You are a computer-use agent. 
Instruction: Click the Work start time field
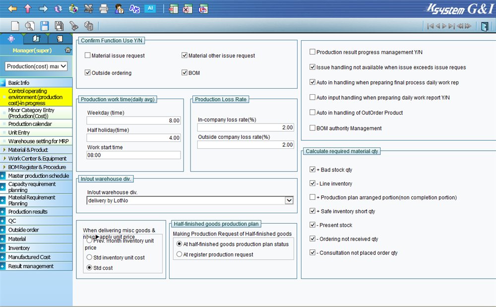pos(133,155)
